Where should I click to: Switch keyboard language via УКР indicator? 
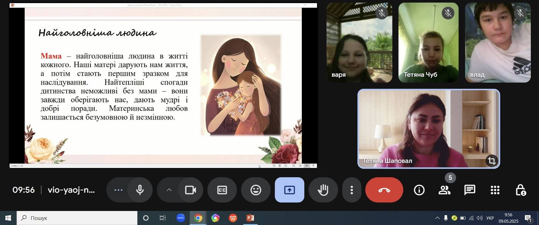(x=490, y=218)
